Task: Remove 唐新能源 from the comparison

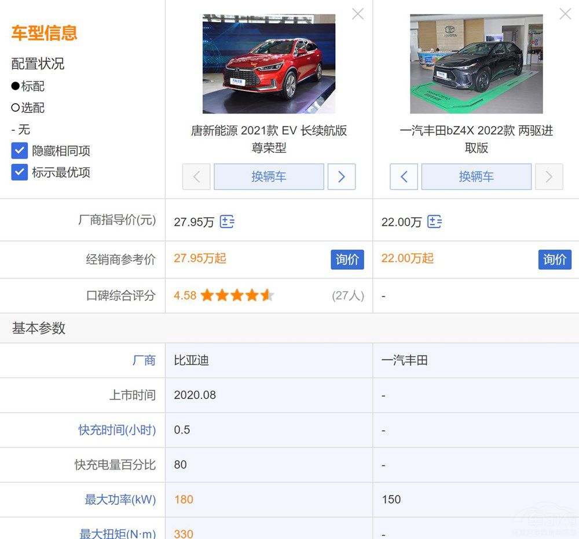Action: click(x=357, y=13)
